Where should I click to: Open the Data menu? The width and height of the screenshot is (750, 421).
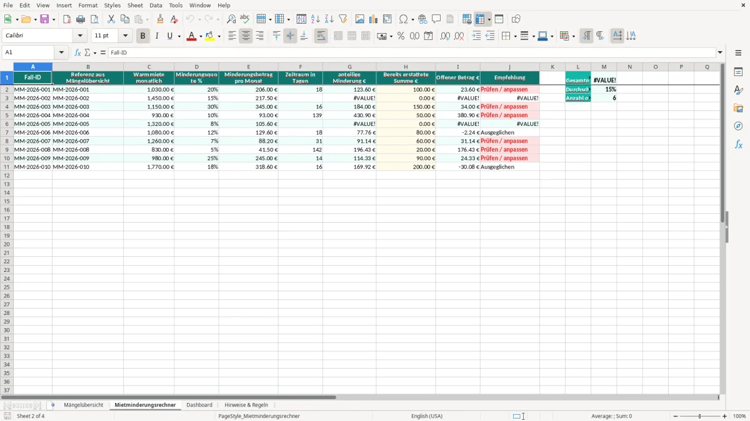(156, 5)
